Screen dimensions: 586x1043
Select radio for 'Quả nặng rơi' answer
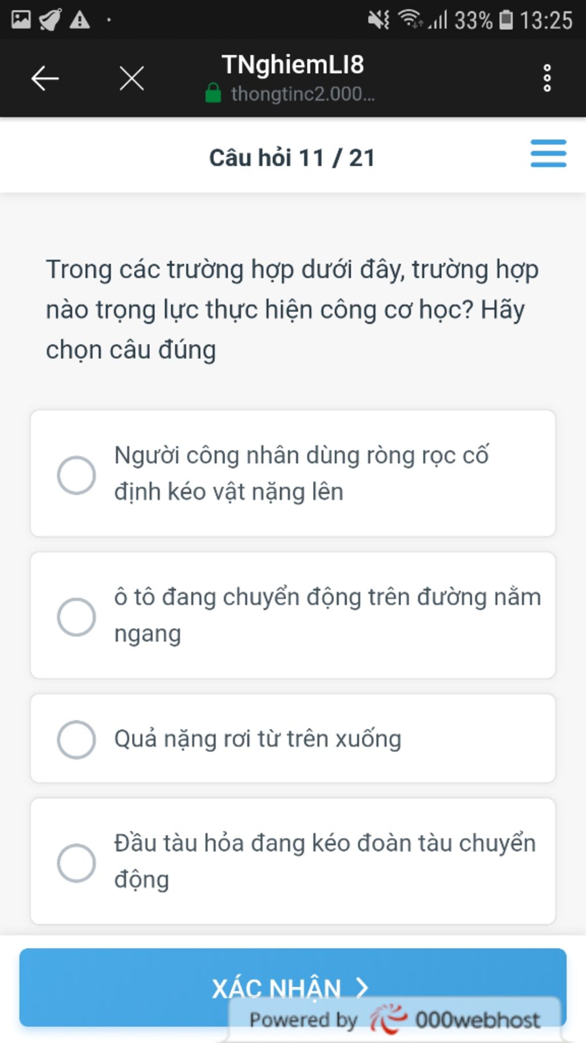tap(76, 739)
